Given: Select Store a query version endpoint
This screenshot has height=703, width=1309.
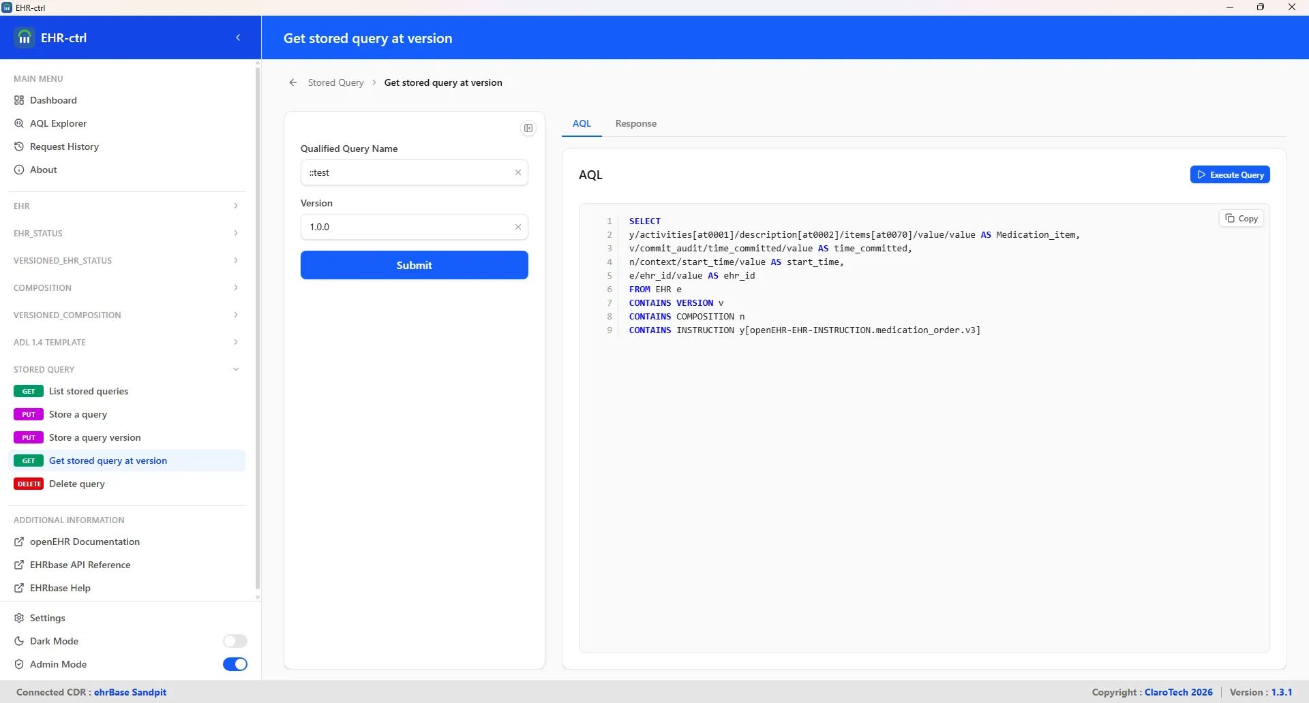Looking at the screenshot, I should click(x=127, y=437).
